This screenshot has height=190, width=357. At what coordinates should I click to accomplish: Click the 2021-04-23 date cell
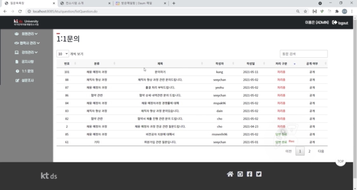tap(250, 127)
